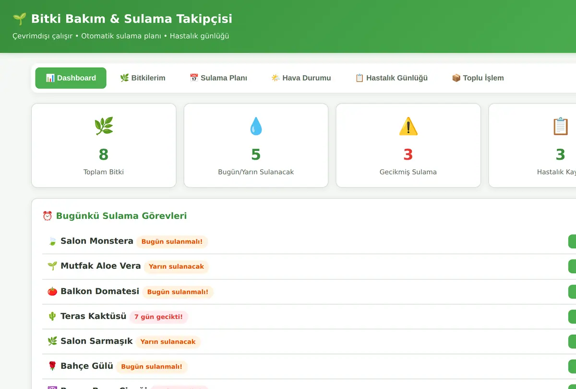Open the Bitkilerim tab
The image size is (576, 389).
[143, 78]
